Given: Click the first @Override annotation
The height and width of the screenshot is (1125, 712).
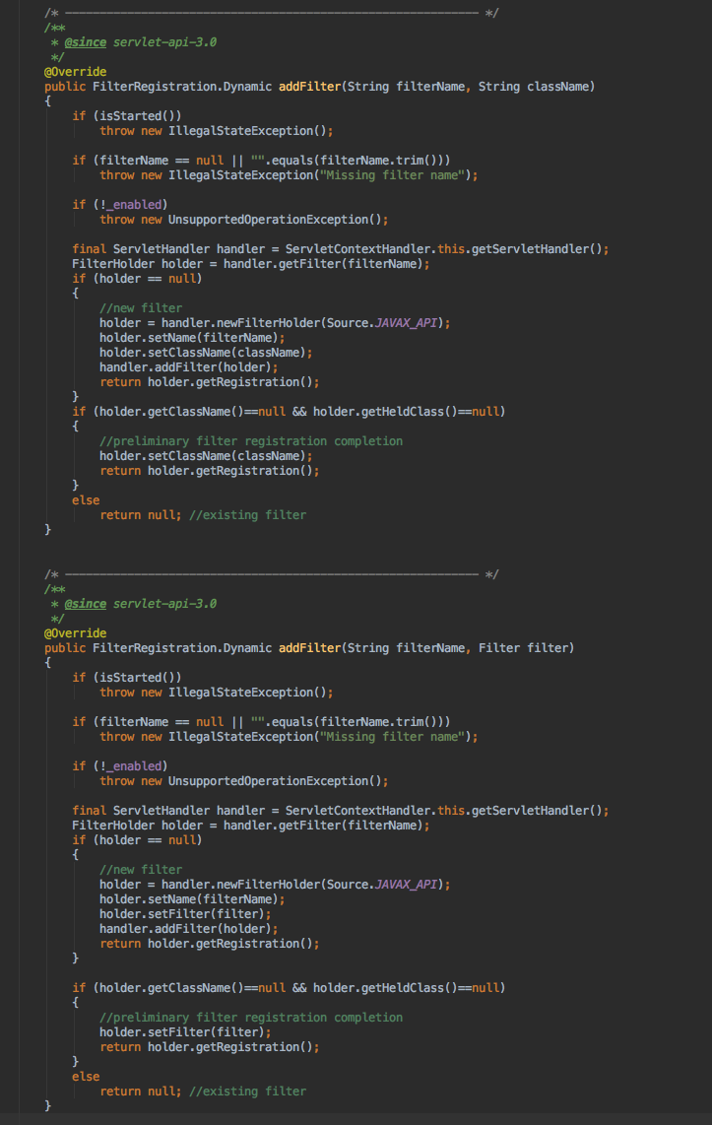Looking at the screenshot, I should pyautogui.click(x=75, y=72).
